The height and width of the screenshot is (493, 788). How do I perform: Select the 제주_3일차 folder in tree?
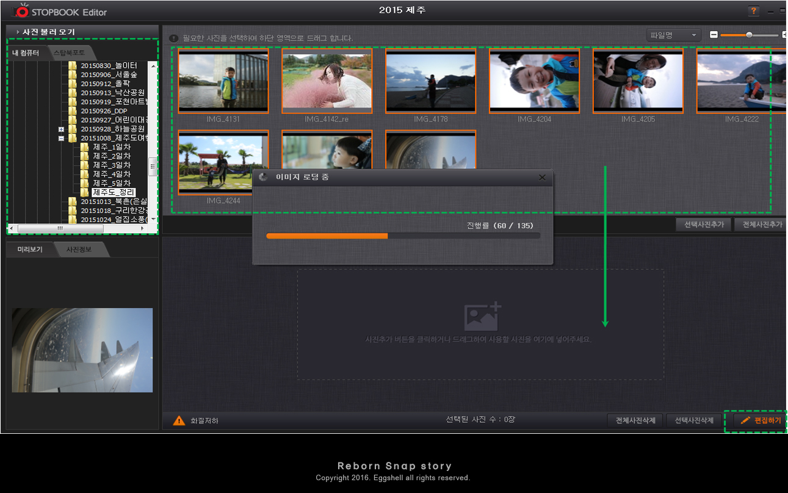point(111,165)
